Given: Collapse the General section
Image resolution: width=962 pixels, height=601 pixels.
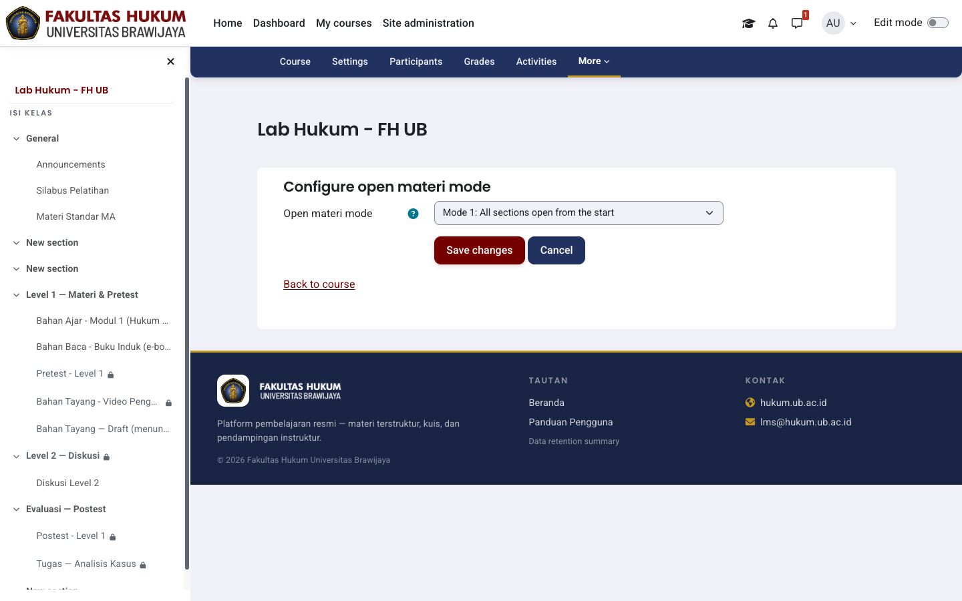Looking at the screenshot, I should click(17, 139).
